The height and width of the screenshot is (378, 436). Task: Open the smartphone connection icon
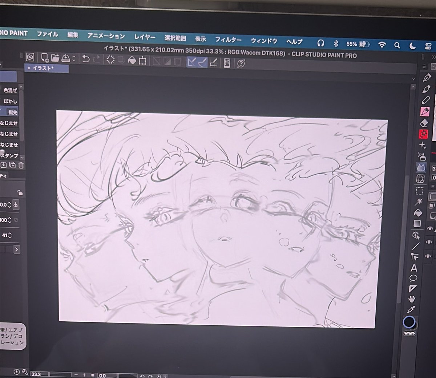coord(227,63)
